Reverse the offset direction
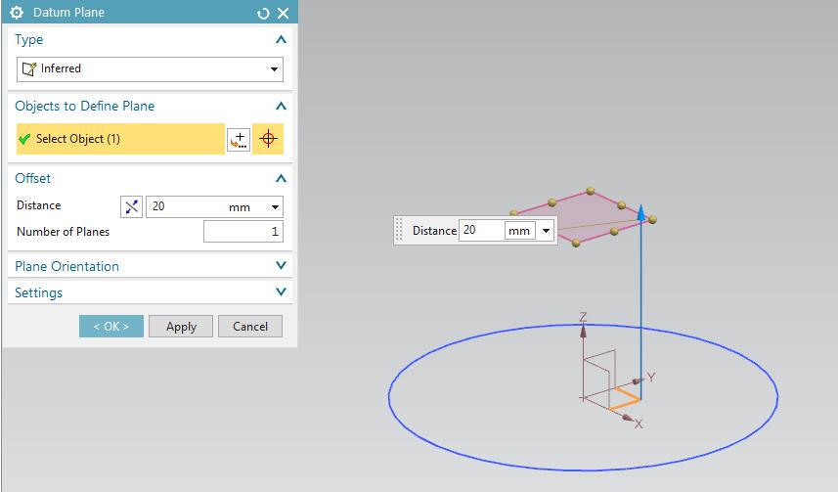Image resolution: width=838 pixels, height=492 pixels. tap(131, 207)
